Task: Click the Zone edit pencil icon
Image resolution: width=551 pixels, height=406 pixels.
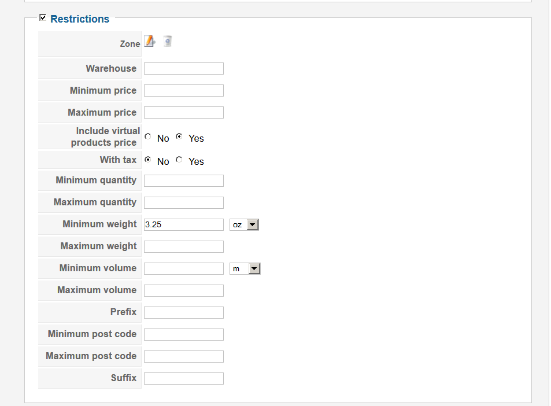Action: pyautogui.click(x=150, y=42)
